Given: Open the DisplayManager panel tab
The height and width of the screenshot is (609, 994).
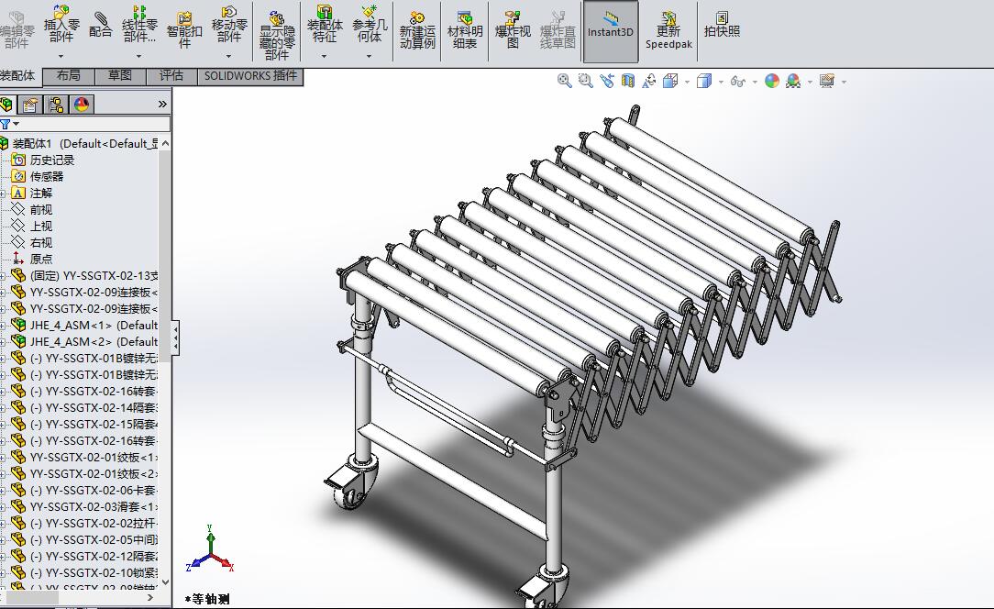Looking at the screenshot, I should pyautogui.click(x=82, y=104).
